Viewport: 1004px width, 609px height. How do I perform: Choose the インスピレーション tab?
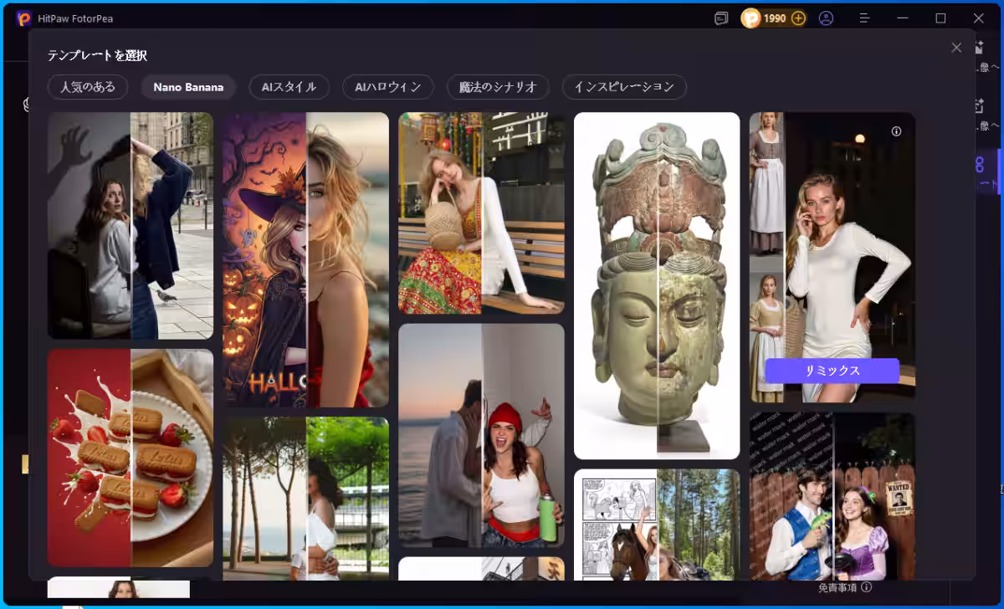(x=624, y=87)
